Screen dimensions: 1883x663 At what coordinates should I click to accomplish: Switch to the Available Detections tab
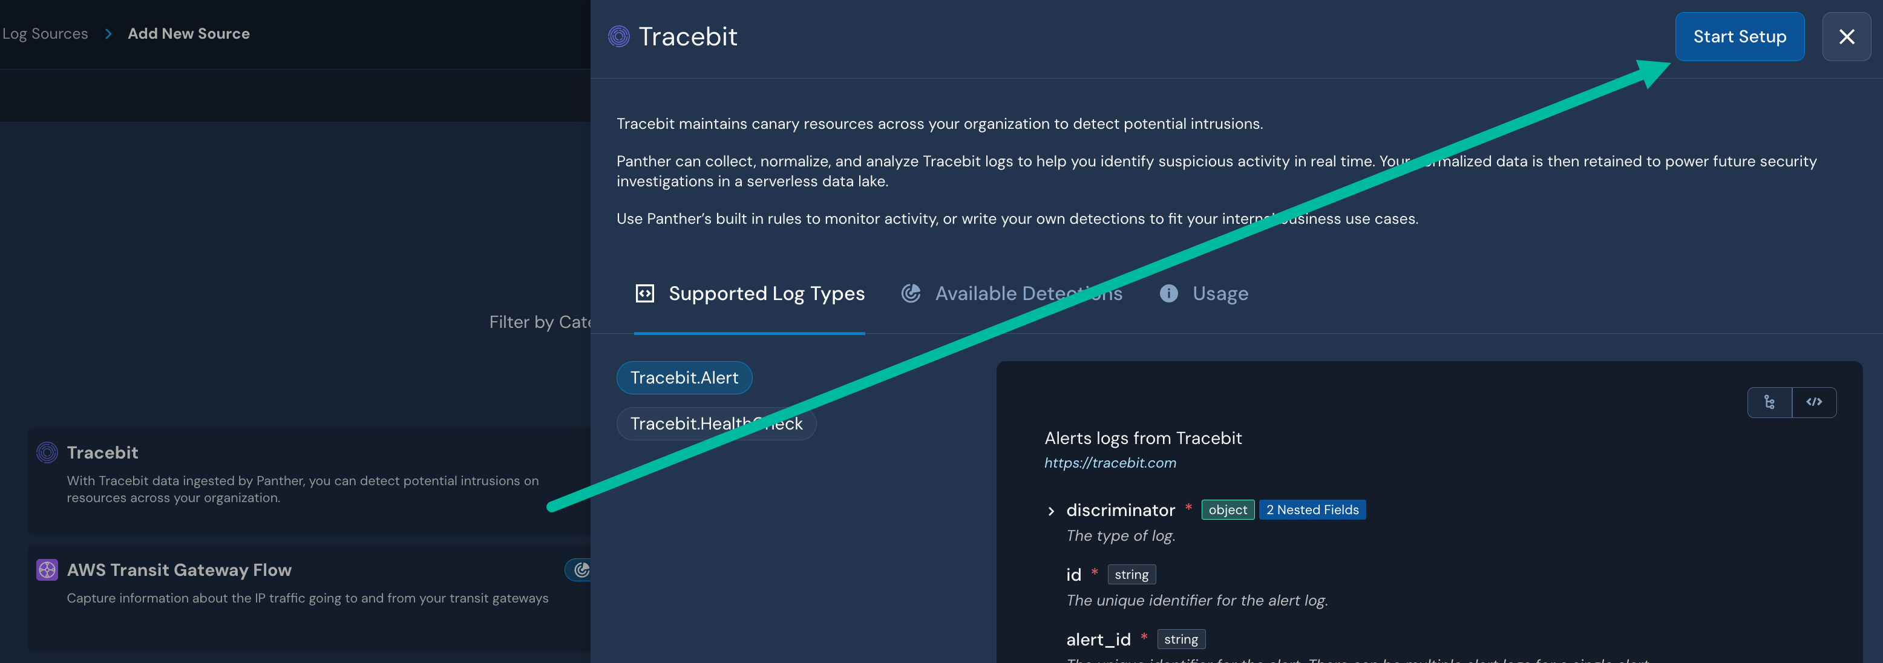coord(1028,292)
